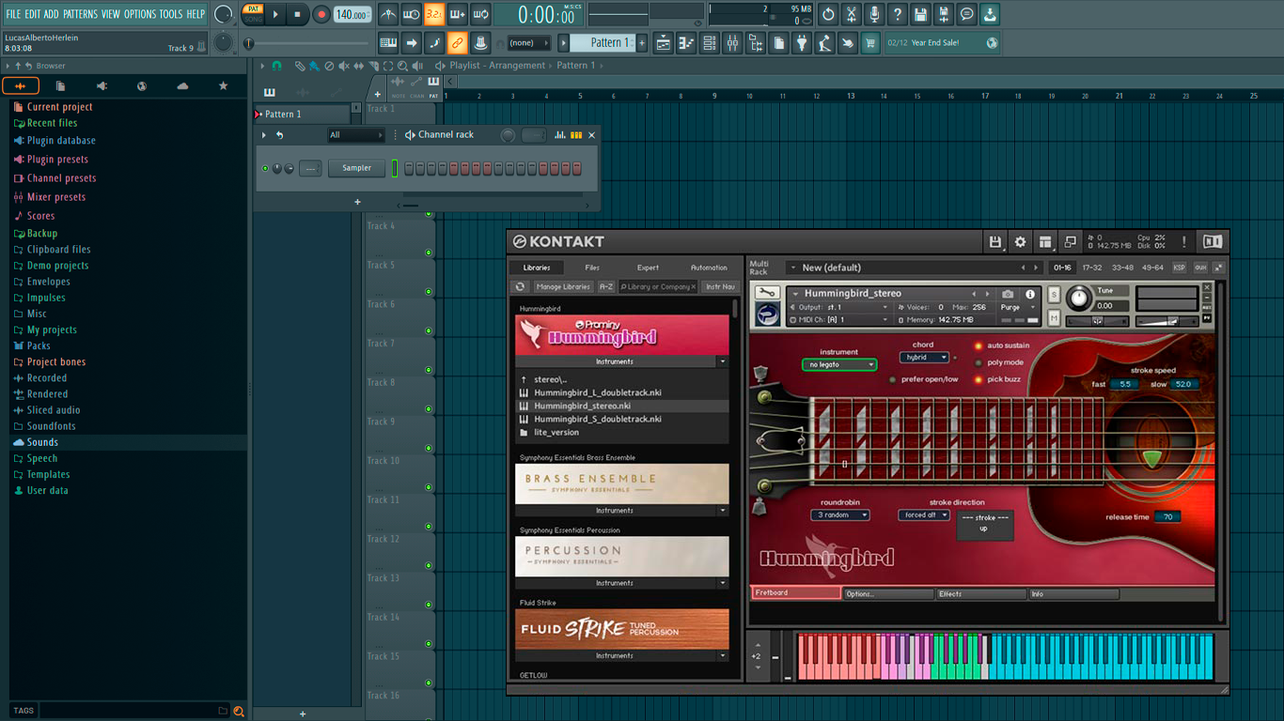Screen dimensions: 1284x721
Task: Open the Soundfonts browser folder
Action: pos(51,426)
